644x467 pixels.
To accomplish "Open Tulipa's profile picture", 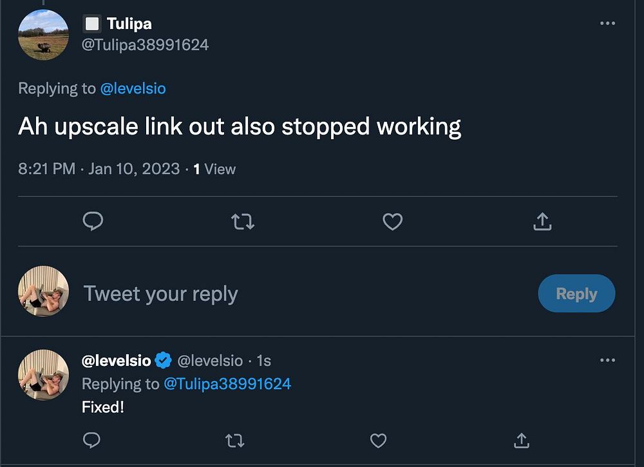I will tap(43, 35).
